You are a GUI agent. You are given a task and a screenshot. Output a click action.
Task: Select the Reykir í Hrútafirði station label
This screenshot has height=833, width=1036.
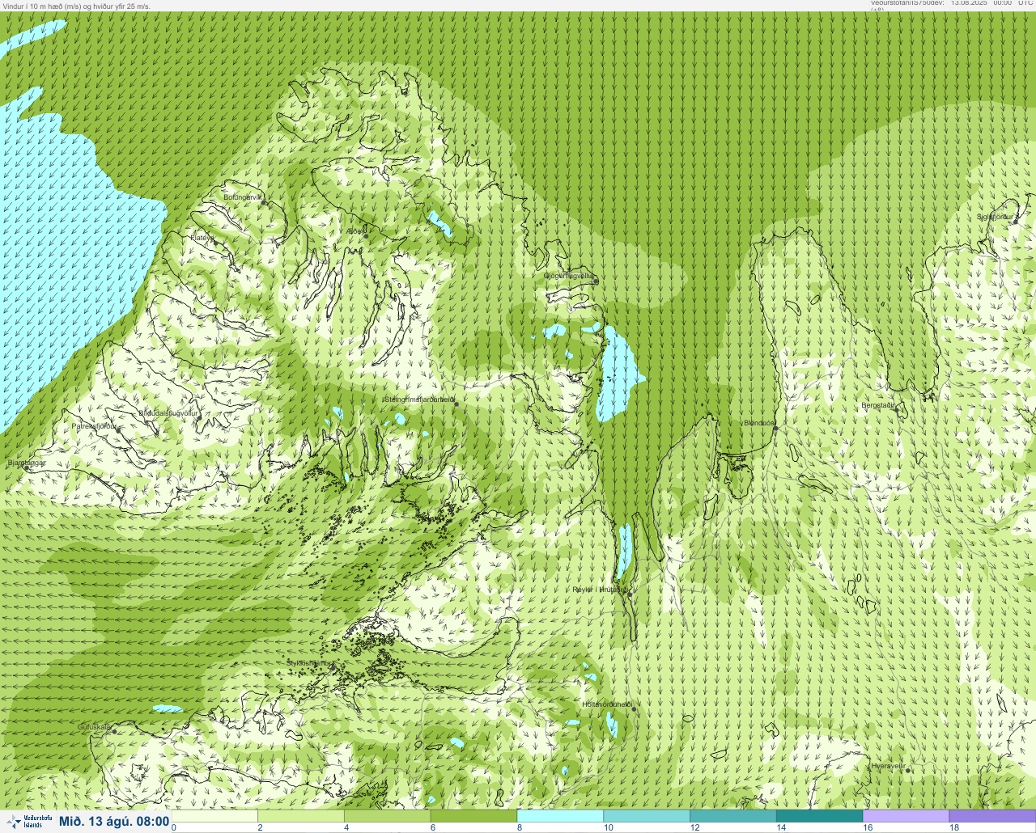pos(600,590)
